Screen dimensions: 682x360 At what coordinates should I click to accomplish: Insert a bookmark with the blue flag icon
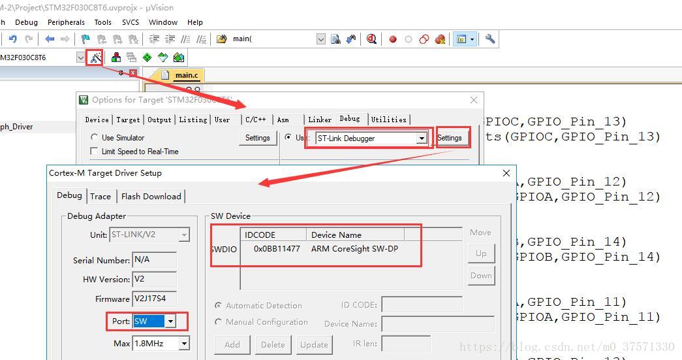85,39
